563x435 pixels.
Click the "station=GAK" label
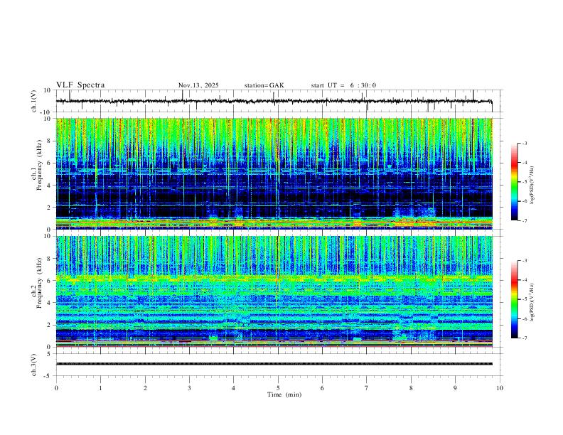pos(264,85)
